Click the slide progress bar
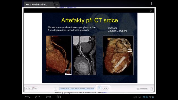 (77, 89)
